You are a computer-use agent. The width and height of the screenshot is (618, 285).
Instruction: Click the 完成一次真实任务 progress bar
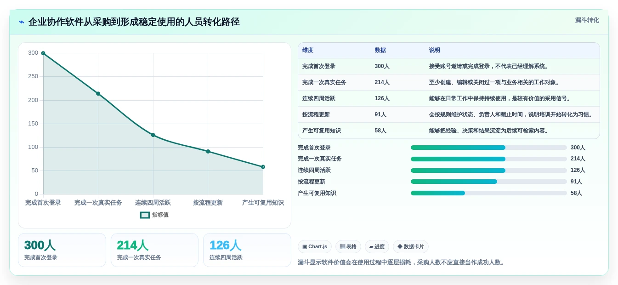pos(489,159)
